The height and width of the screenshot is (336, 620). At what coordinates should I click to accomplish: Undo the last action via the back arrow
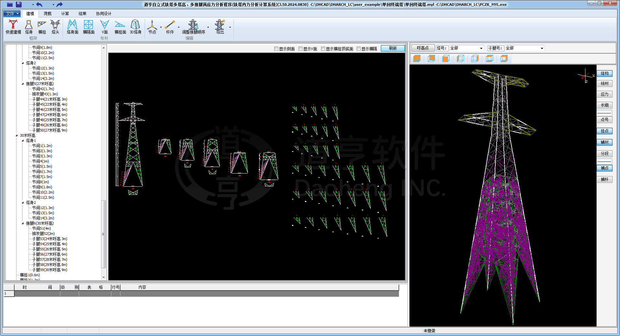39,5
